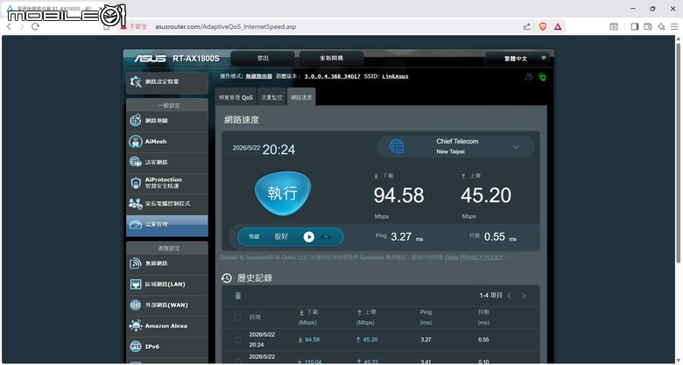Image resolution: width=683 pixels, height=365 pixels.
Task: Click the ASUS RT-AX1800S logo header
Action: click(x=176, y=59)
